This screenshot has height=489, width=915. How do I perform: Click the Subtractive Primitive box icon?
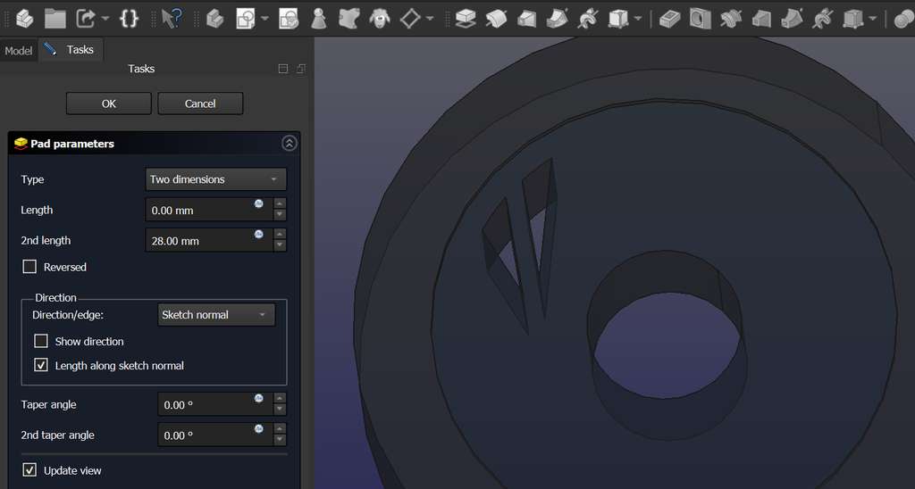click(x=853, y=19)
